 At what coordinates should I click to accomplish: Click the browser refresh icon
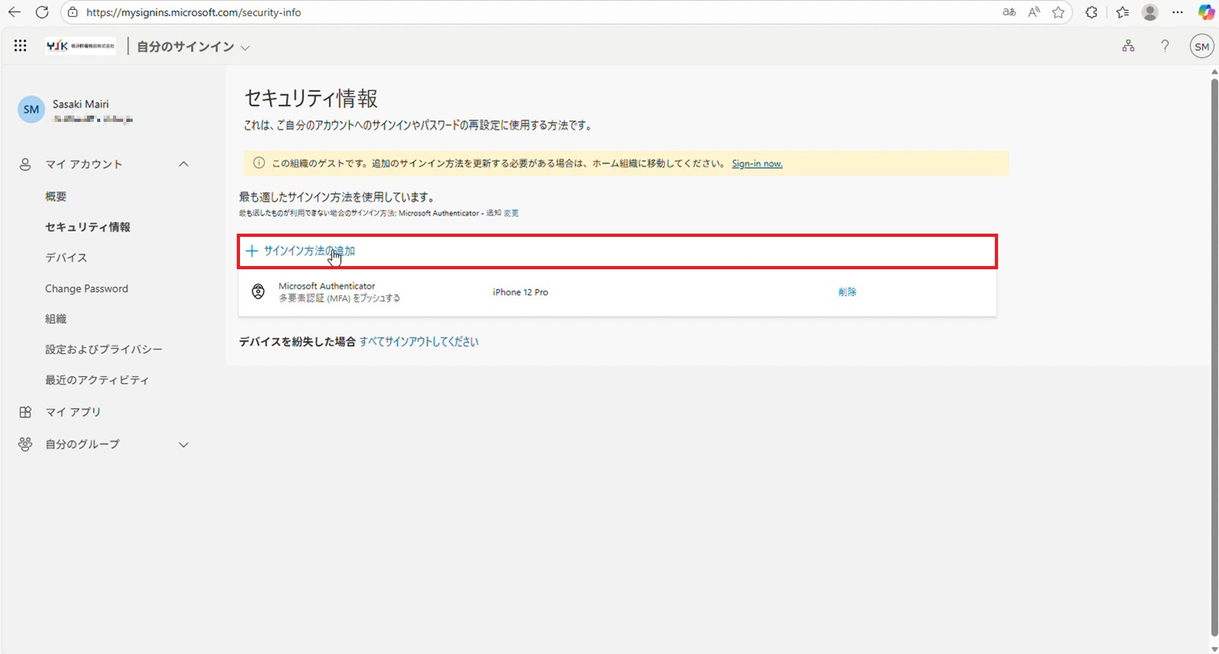(x=42, y=12)
